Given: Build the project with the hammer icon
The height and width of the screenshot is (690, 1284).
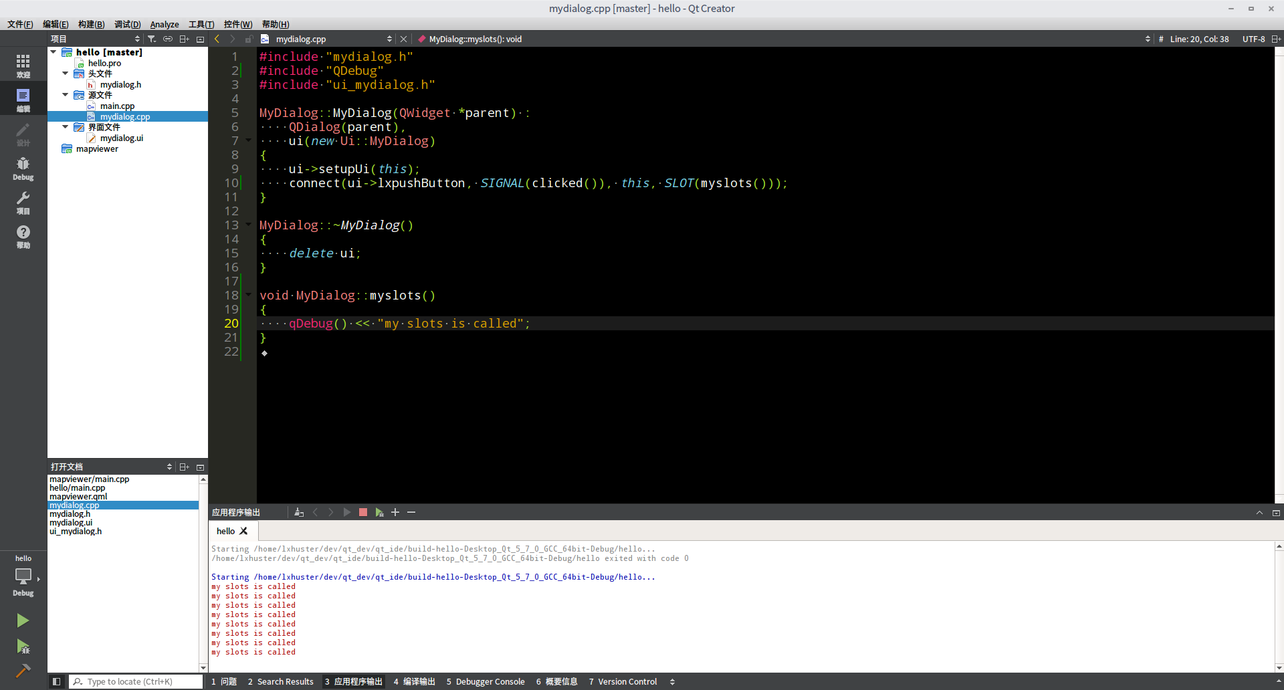Looking at the screenshot, I should coord(23,671).
